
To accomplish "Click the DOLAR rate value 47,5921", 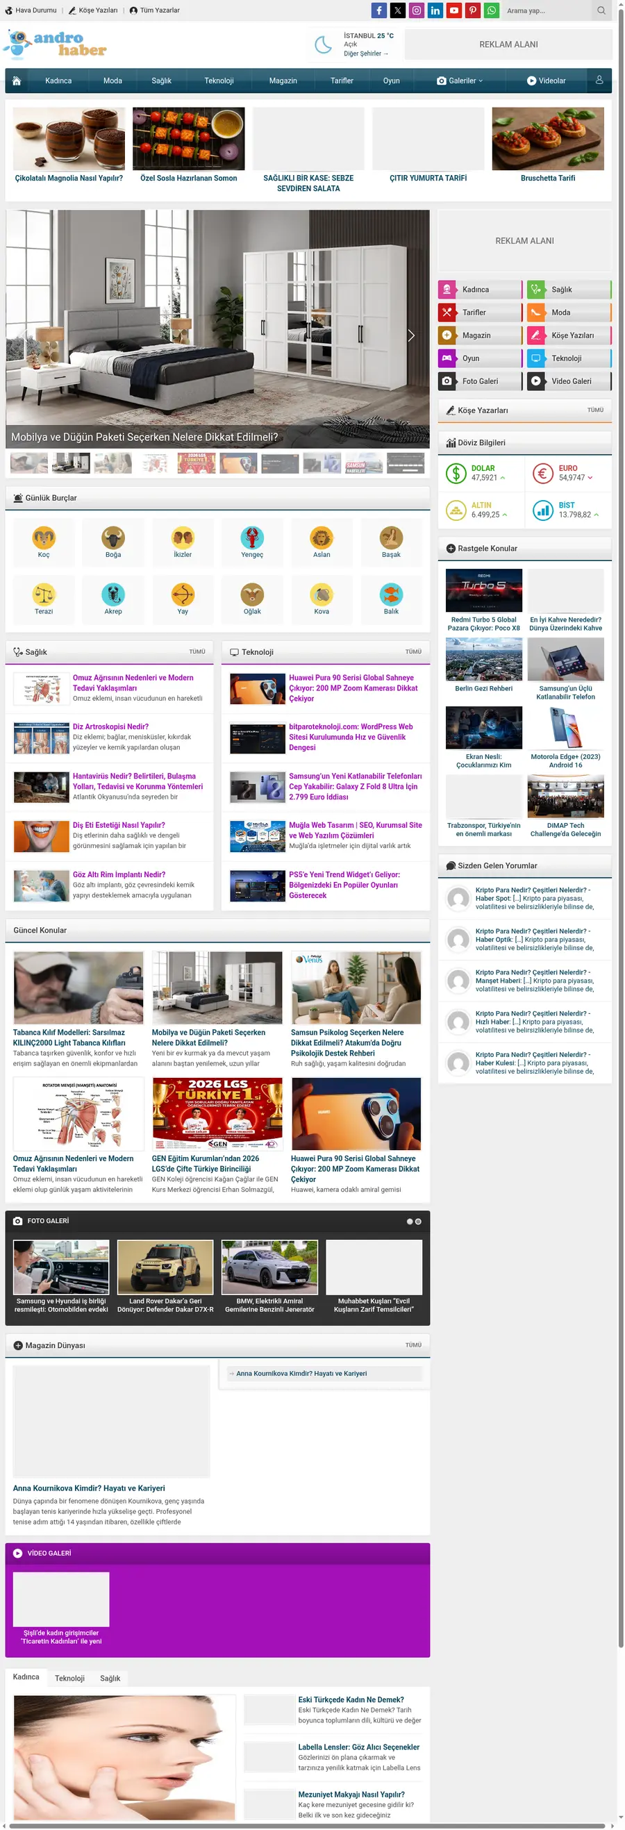I will tap(485, 478).
